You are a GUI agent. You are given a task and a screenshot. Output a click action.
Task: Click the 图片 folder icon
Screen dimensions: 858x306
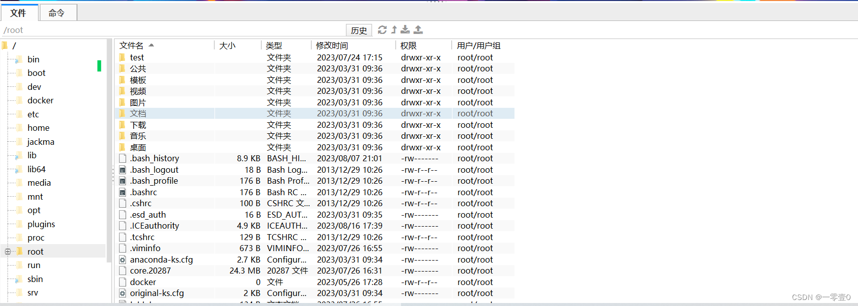point(122,102)
